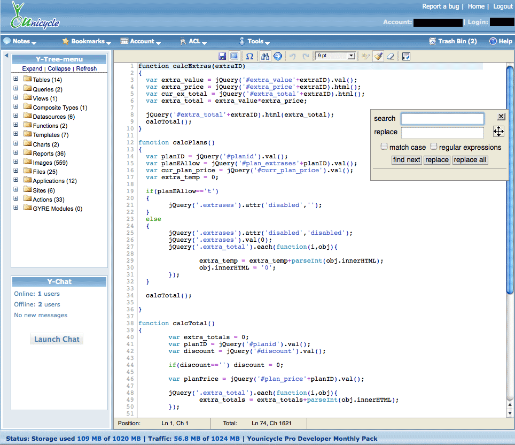Open the Bookmarks menu
This screenshot has height=445, width=515.
[87, 41]
